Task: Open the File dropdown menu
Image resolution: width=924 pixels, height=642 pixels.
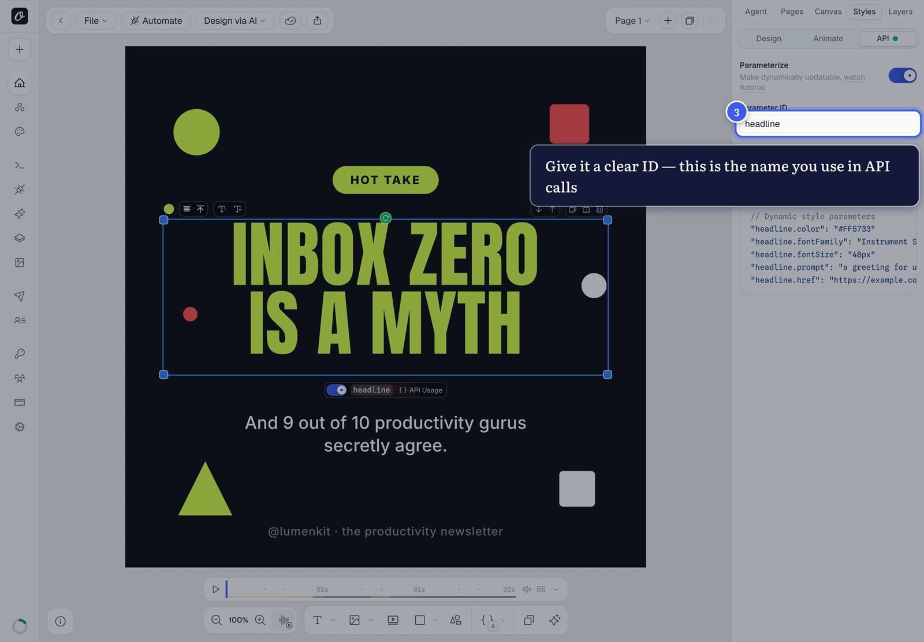Action: click(95, 21)
